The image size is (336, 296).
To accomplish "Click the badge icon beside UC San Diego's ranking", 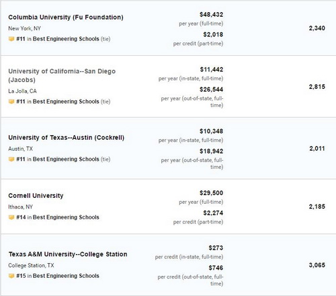I will pyautogui.click(x=11, y=102).
